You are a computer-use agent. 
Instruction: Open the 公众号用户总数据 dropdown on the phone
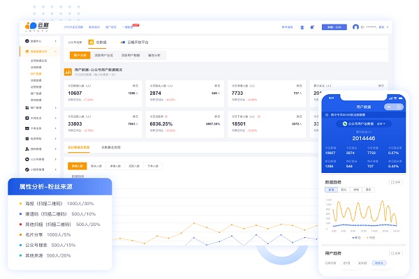(x=362, y=123)
